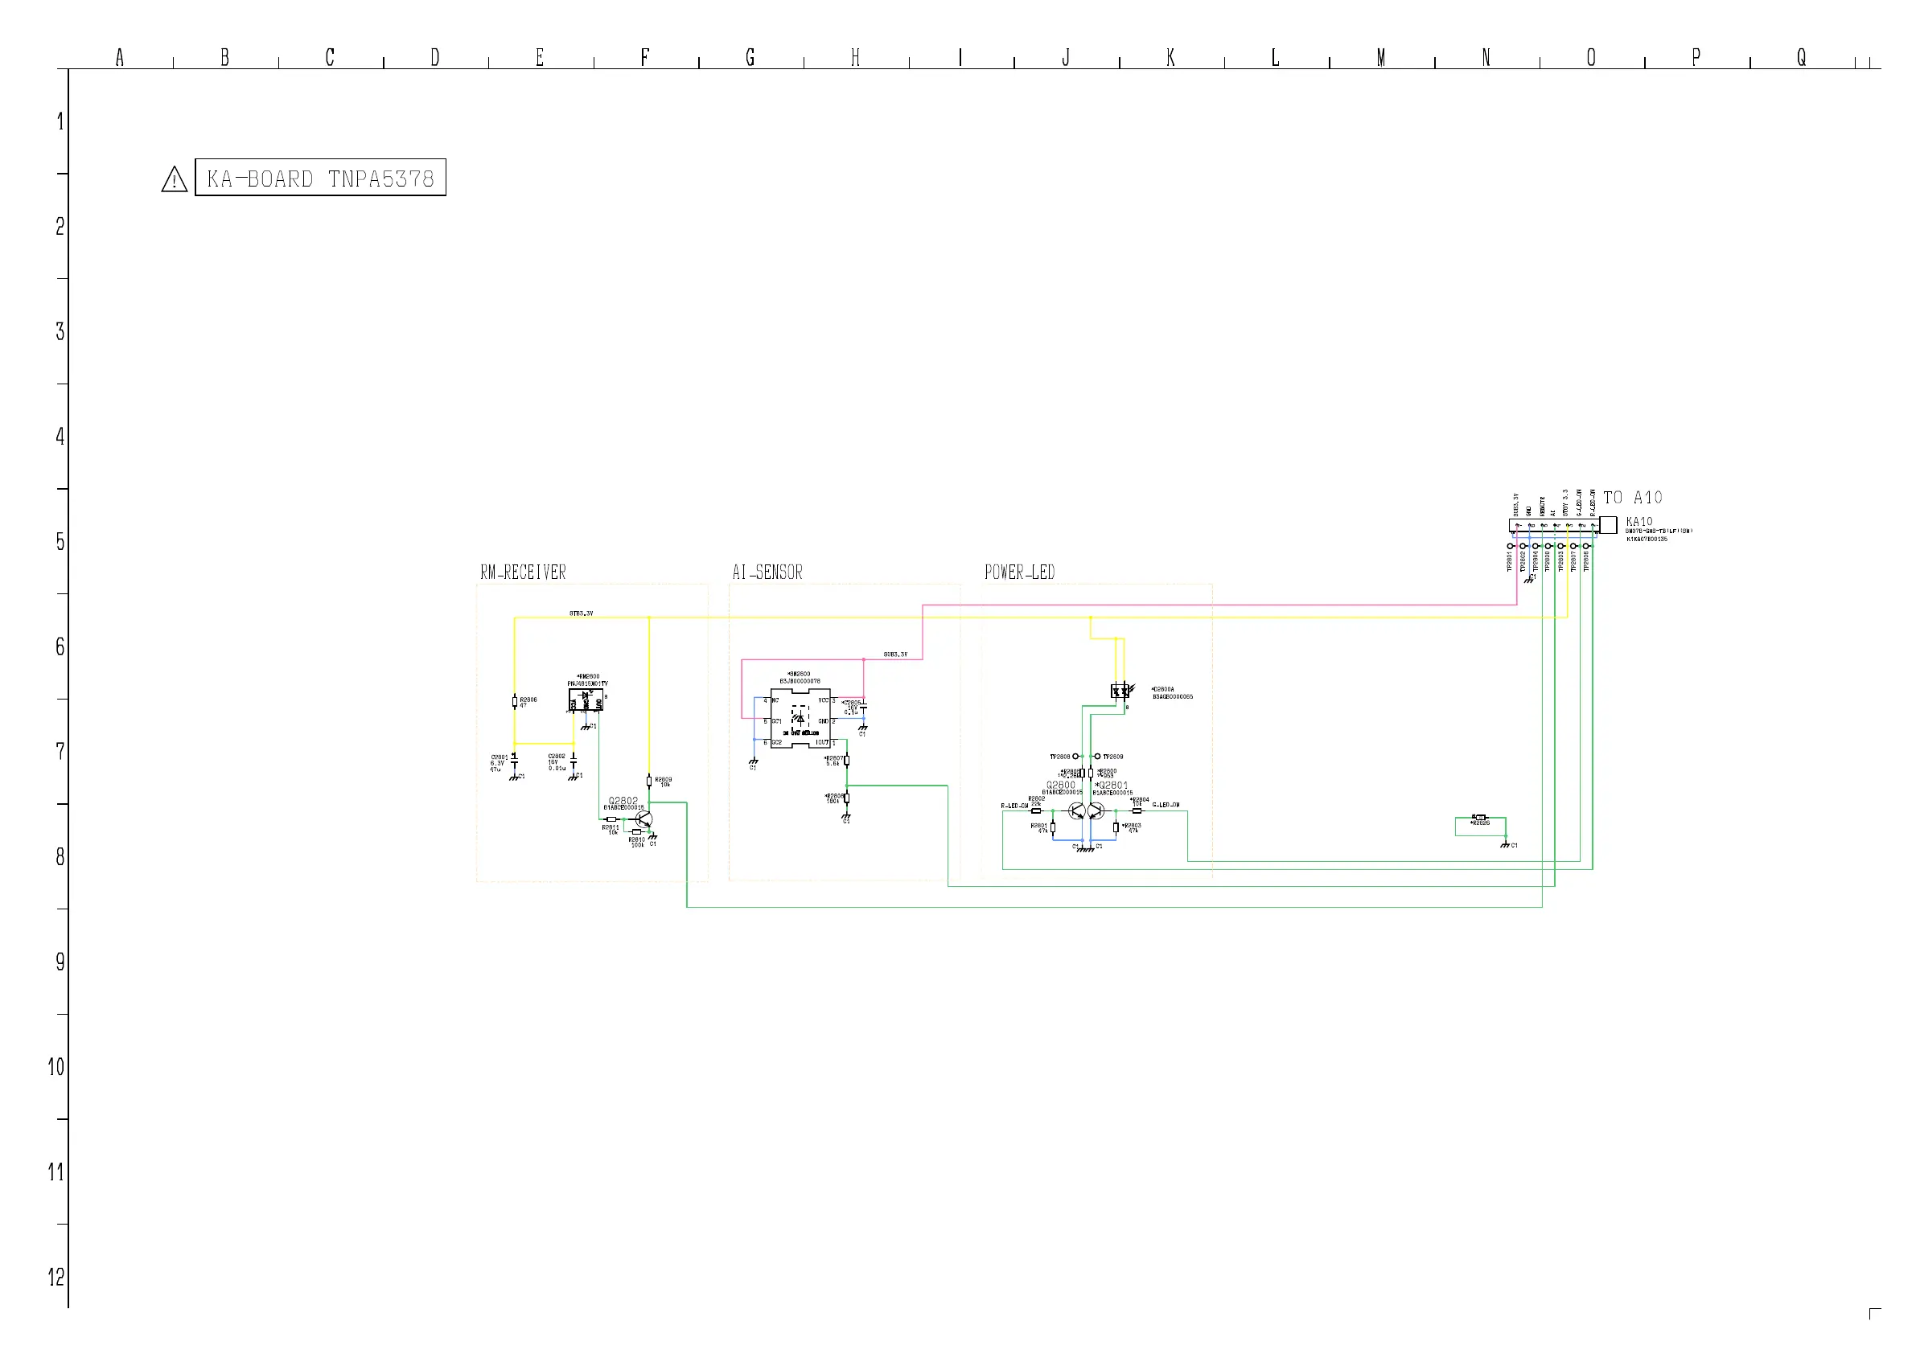Select the R2807 resistor below IOUT pin
This screenshot has height=1354, width=1916.
pos(846,761)
